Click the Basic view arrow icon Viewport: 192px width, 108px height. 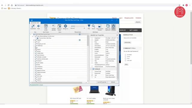(39, 26)
